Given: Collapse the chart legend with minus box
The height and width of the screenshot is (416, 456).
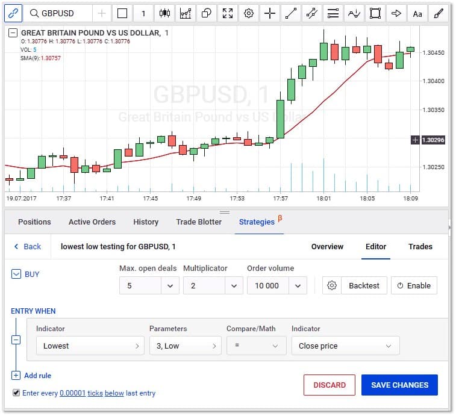Looking at the screenshot, I should coord(13,33).
